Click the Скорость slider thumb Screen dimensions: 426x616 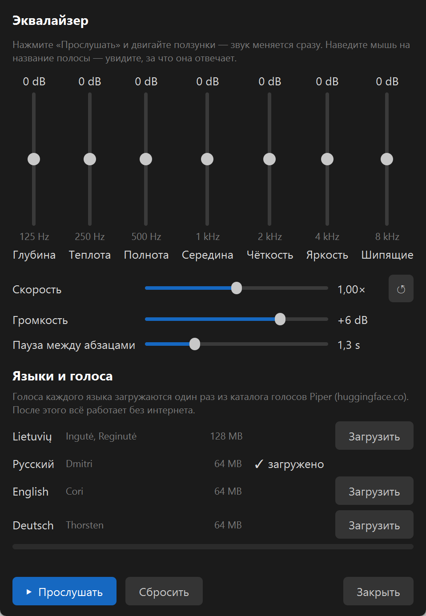coord(237,288)
